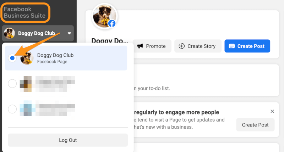The image size is (284, 152).
Task: Click the blue Create Post button
Action: pos(247,46)
